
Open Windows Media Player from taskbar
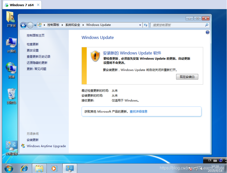point(54,169)
